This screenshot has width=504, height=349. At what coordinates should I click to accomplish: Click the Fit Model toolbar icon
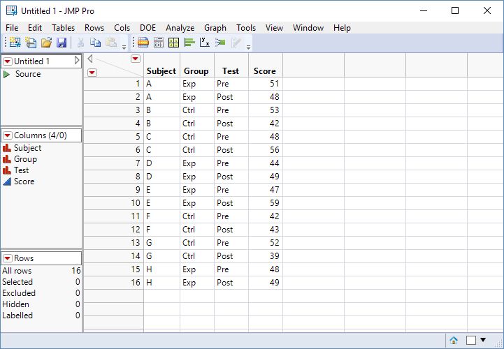click(220, 43)
